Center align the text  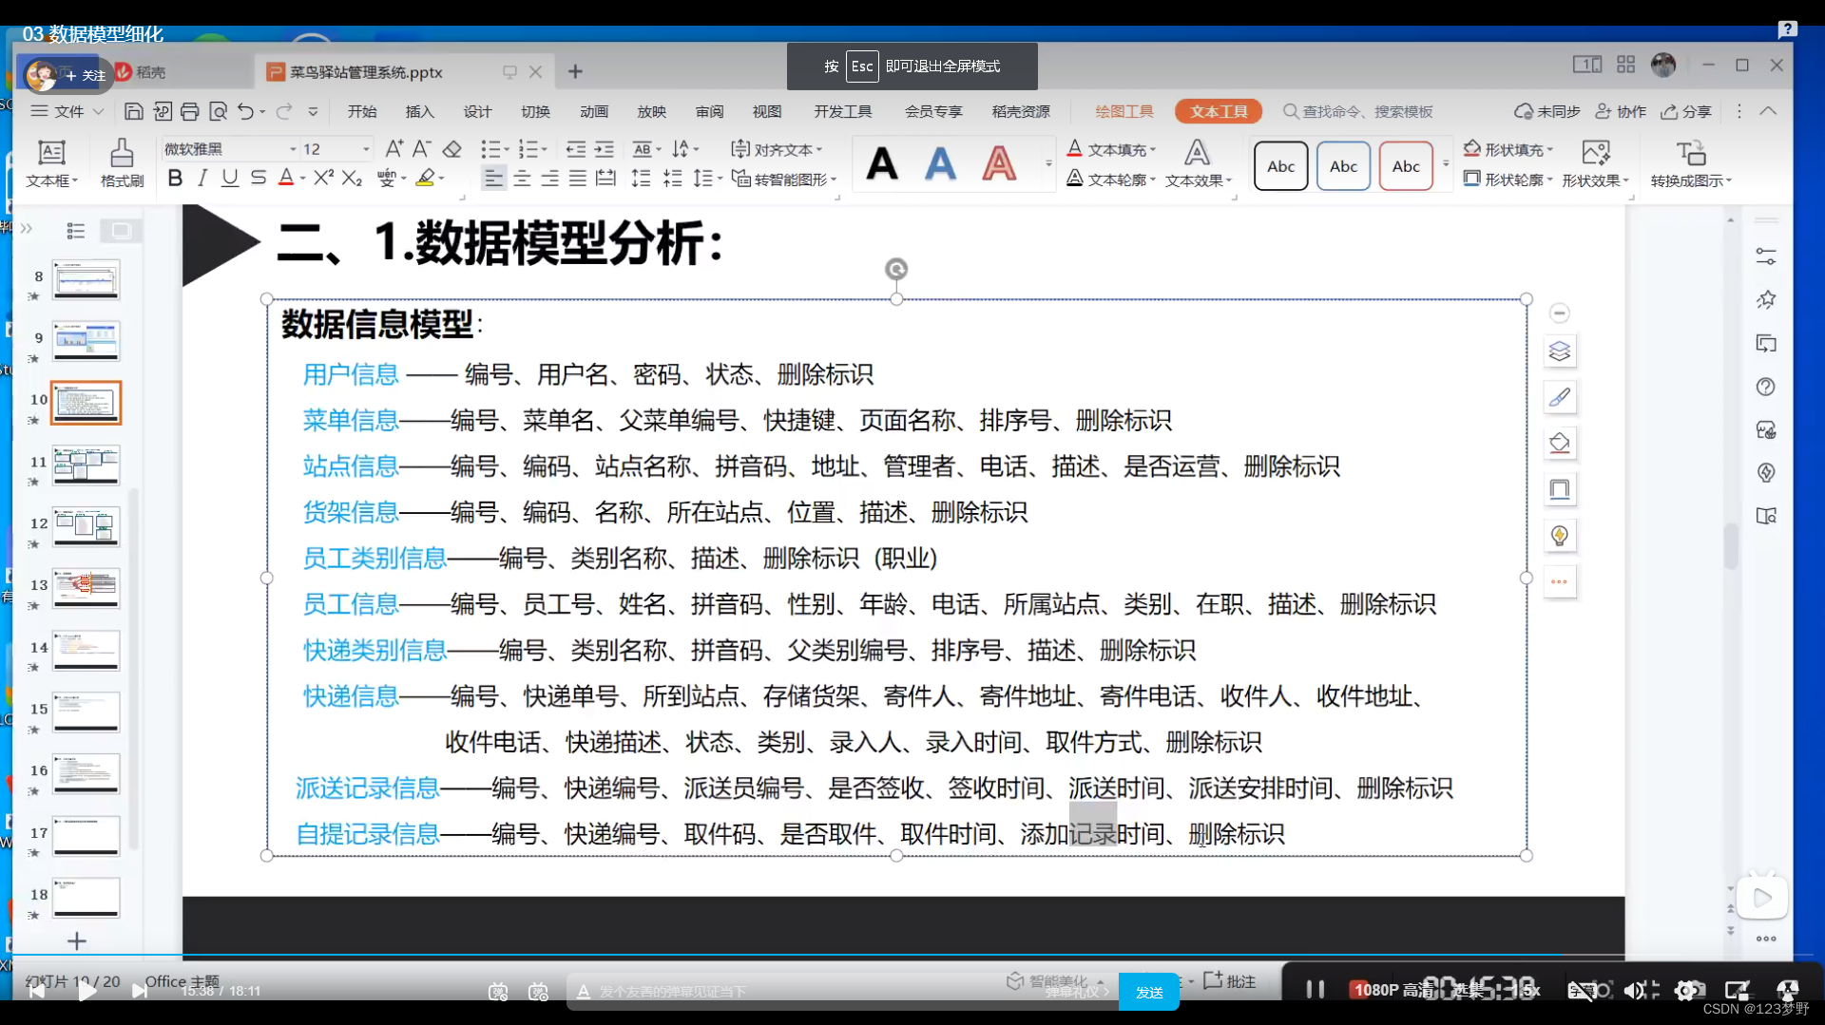[x=522, y=178]
